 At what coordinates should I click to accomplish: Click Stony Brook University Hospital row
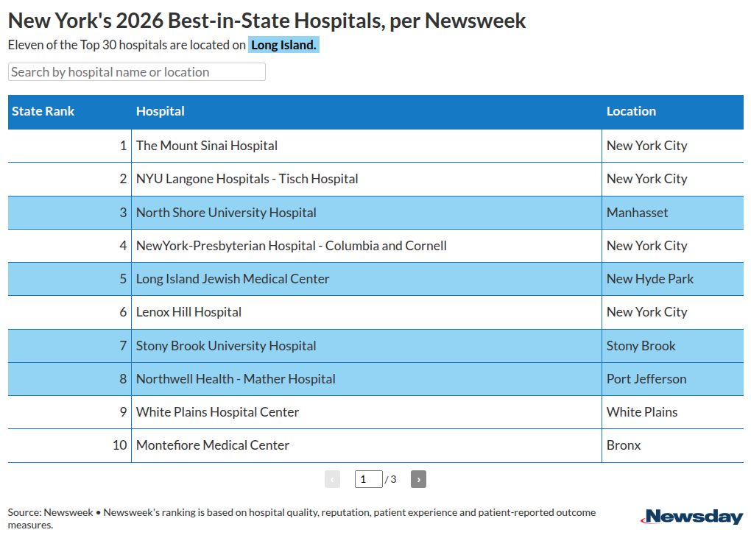coord(226,346)
